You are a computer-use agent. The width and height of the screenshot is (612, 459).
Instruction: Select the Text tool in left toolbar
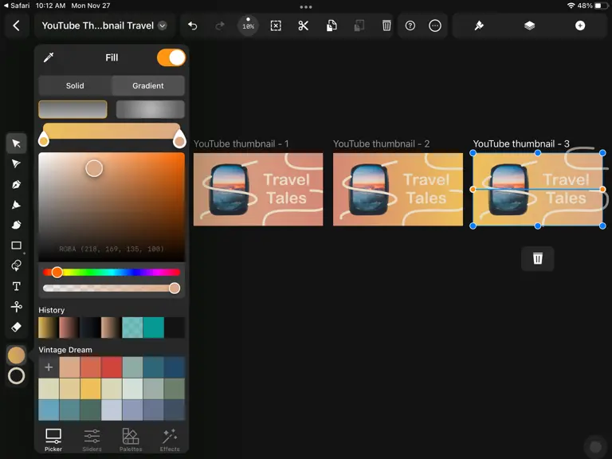click(17, 286)
